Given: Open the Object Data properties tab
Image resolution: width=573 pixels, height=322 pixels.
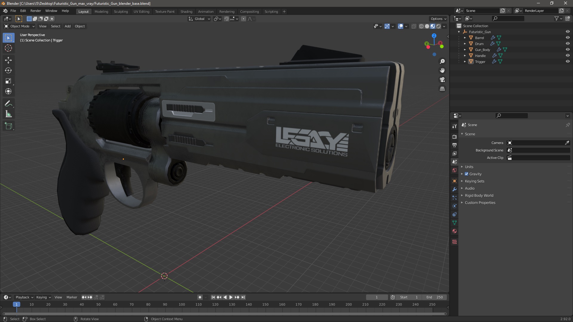Looking at the screenshot, I should [455, 223].
